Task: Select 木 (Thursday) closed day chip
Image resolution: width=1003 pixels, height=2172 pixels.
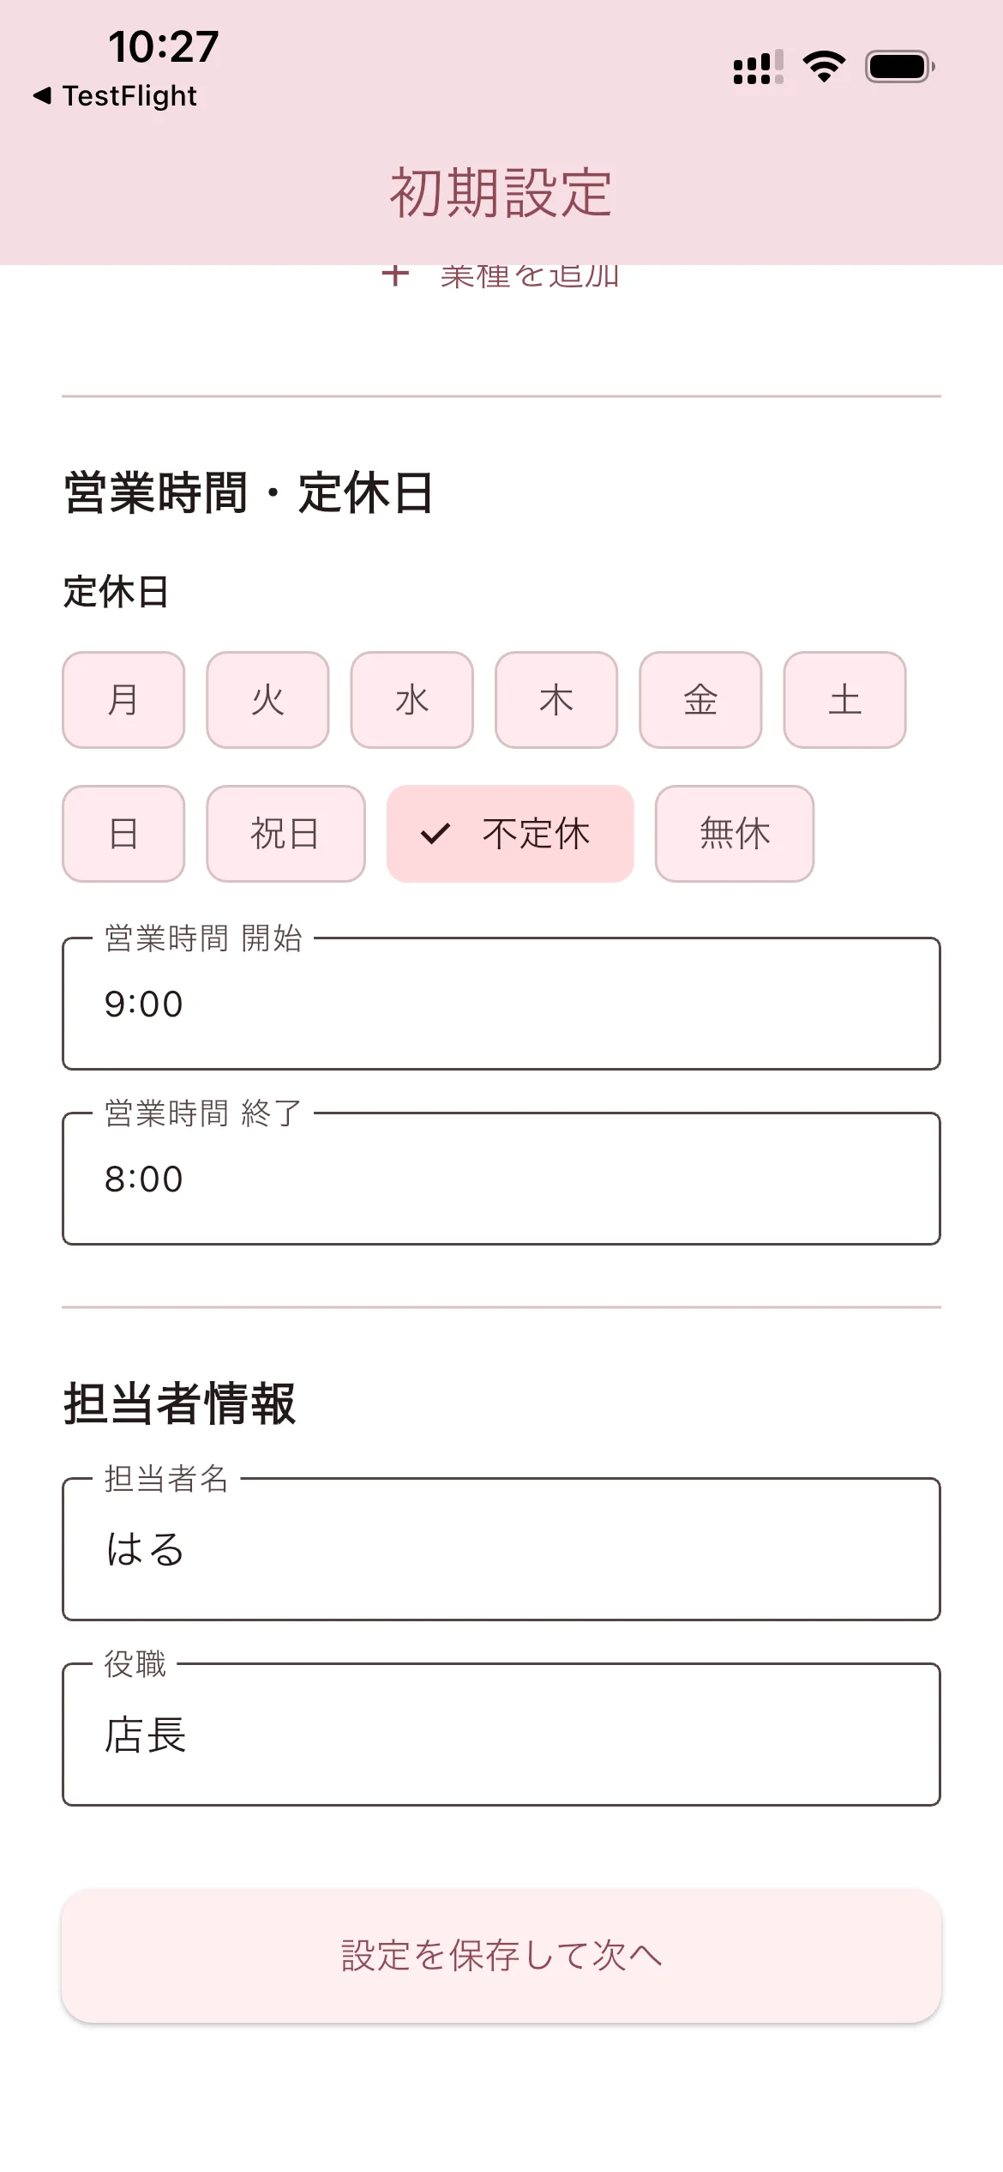Action: [x=556, y=700]
